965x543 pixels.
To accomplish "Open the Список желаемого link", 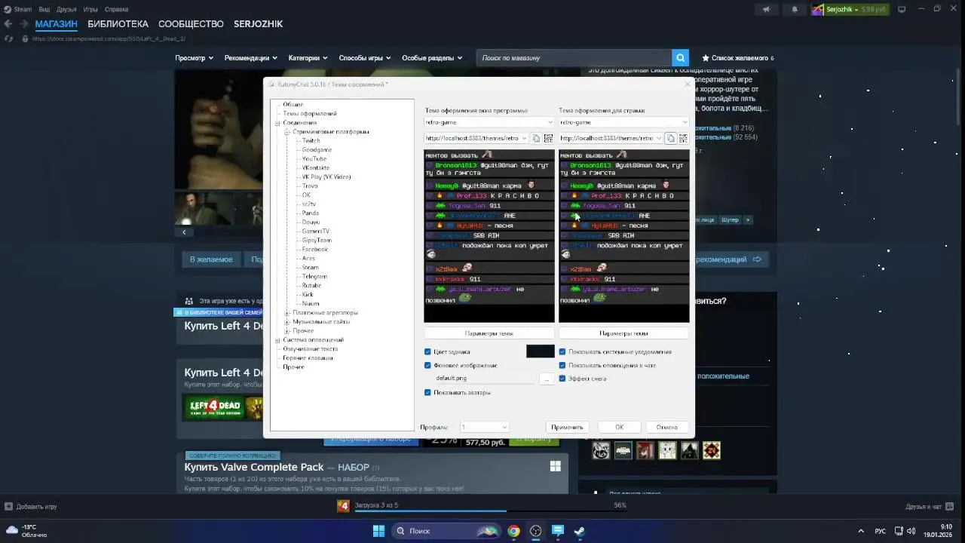I will 738,58.
